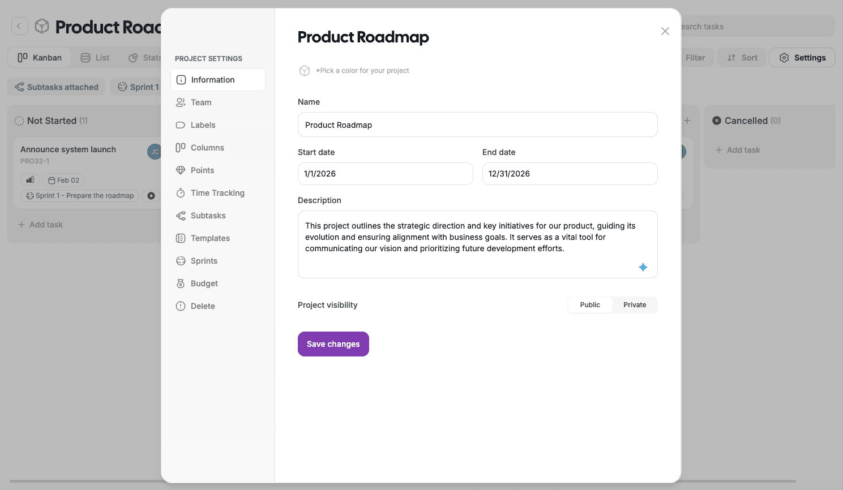Switch to the Kanban view tab
The image size is (843, 490).
click(40, 58)
